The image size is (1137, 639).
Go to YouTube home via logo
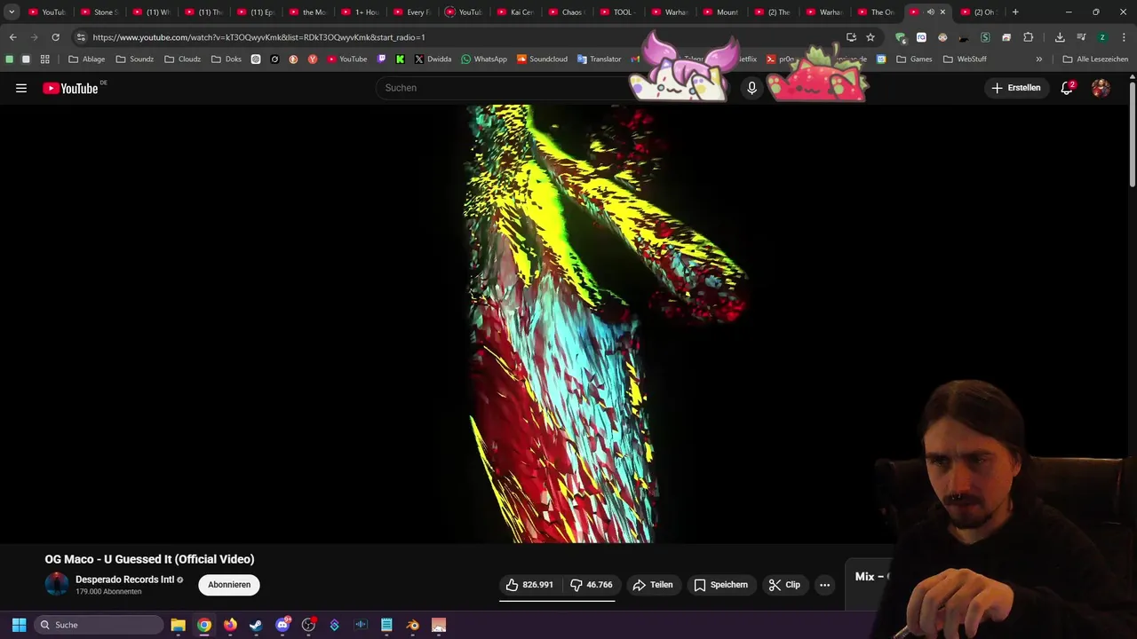70,88
